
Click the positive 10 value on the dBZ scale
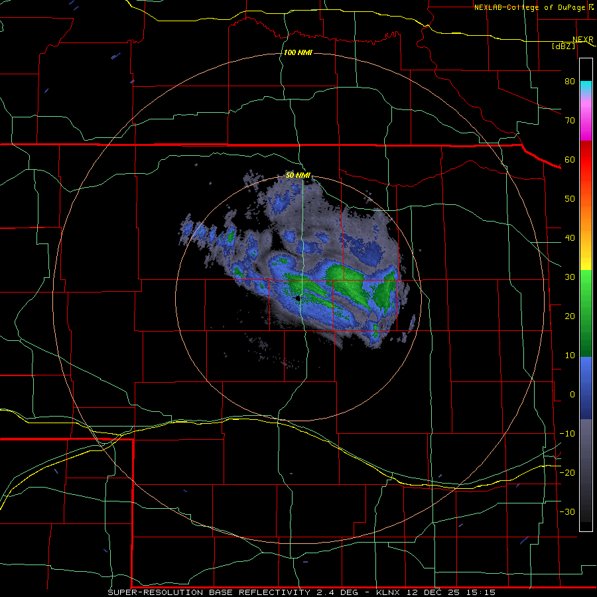tap(570, 356)
